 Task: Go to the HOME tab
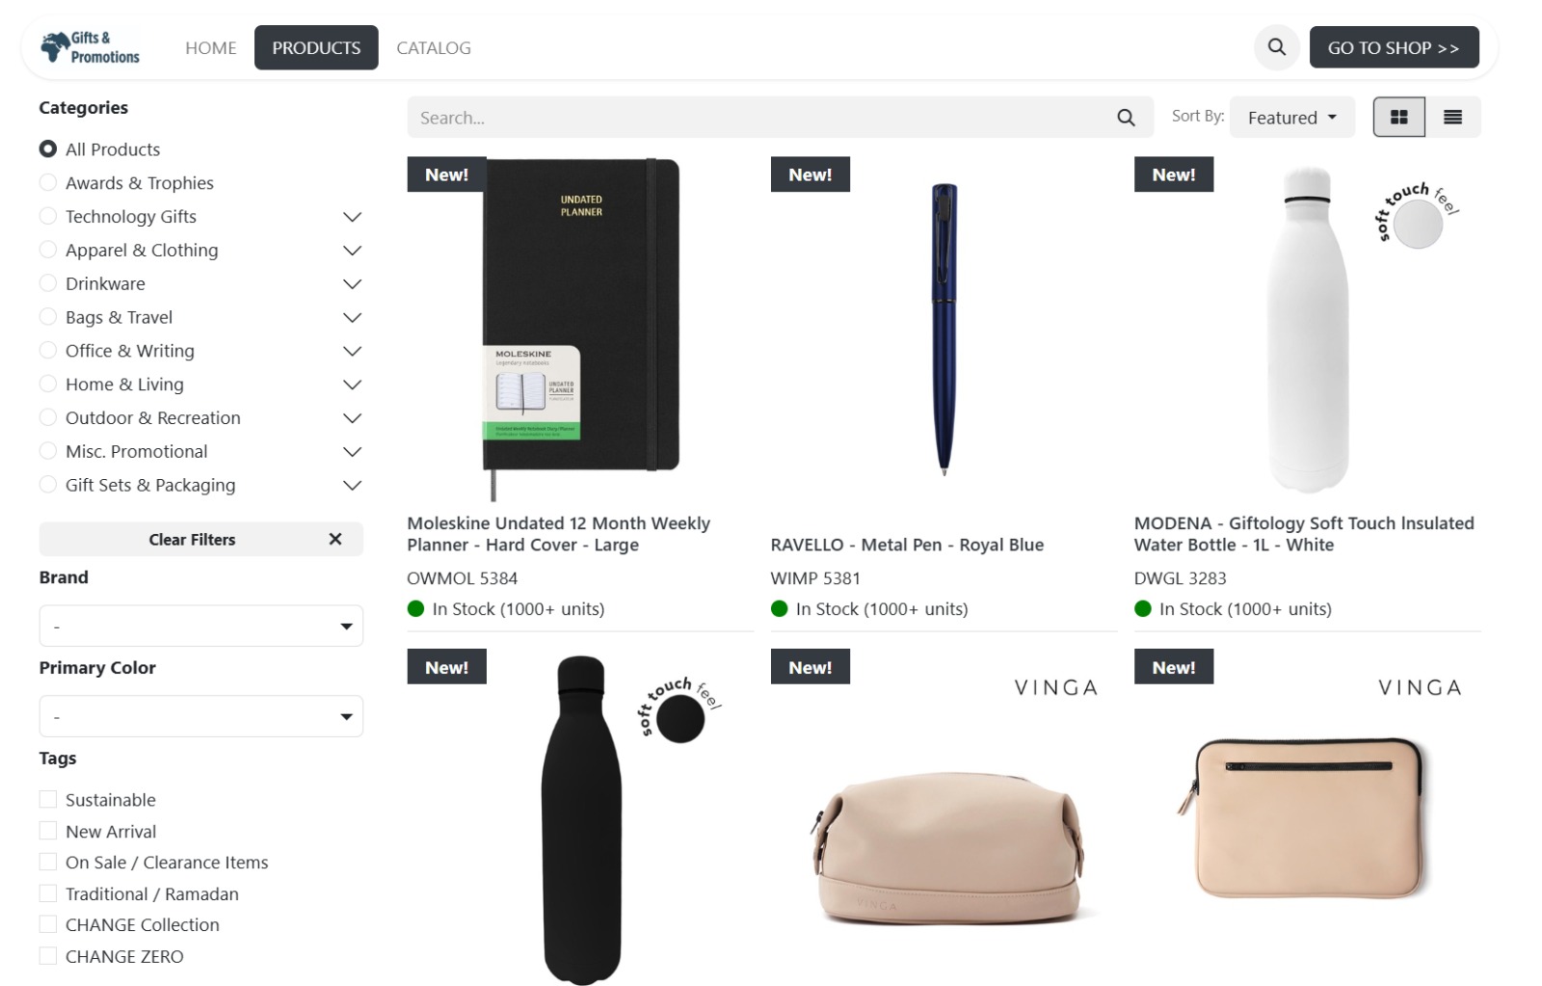click(211, 47)
